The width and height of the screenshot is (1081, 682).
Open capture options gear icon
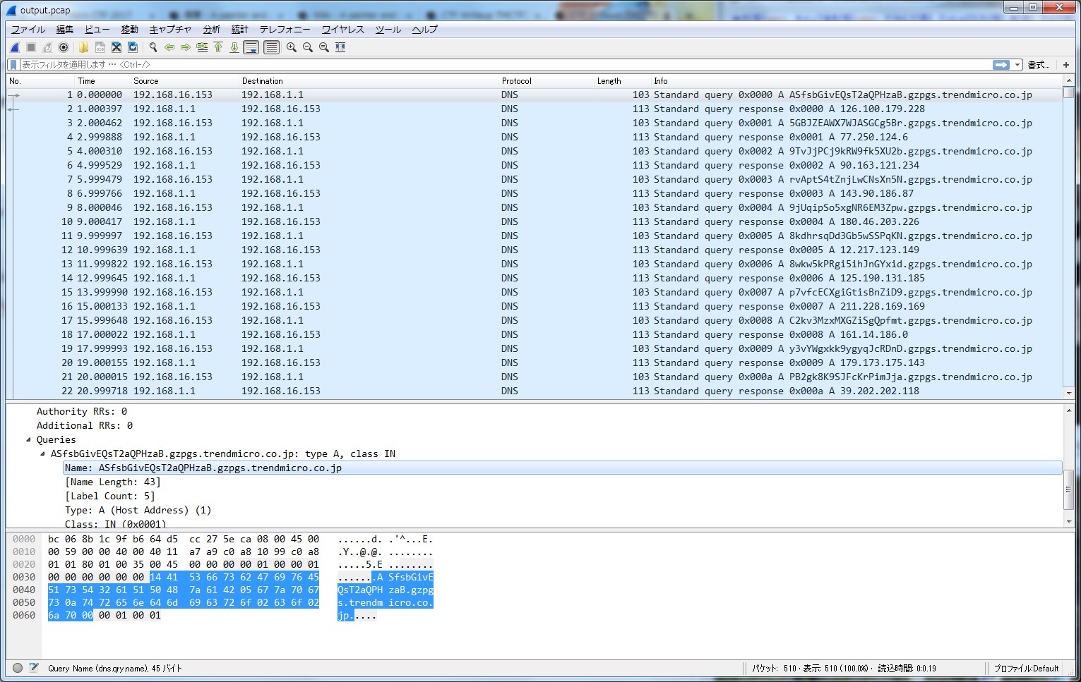[x=64, y=47]
